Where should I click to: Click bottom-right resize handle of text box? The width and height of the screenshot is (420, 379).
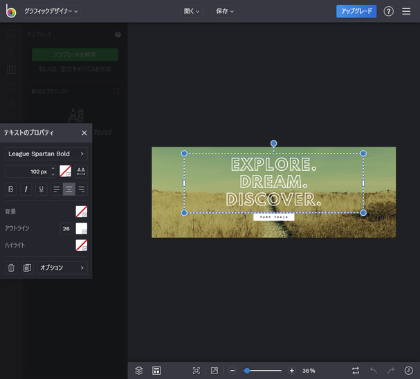tap(363, 213)
